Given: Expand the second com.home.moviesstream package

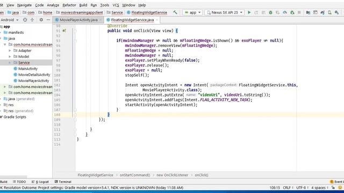Looking at the screenshot, I should (5, 87).
